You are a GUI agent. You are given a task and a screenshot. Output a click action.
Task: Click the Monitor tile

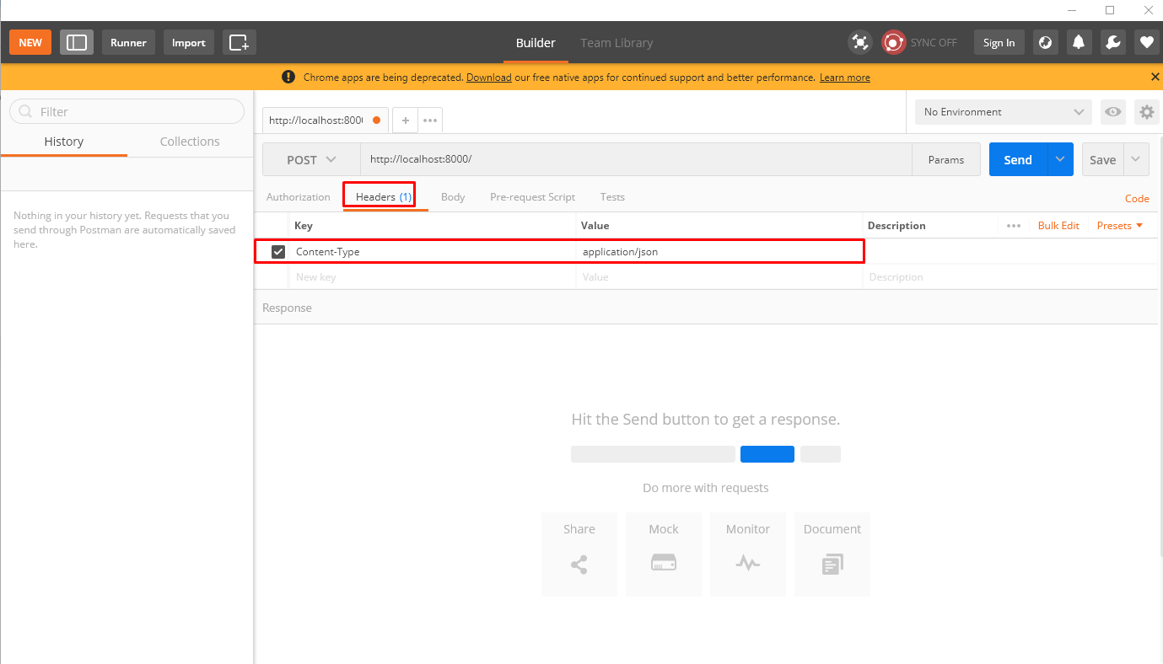[748, 554]
